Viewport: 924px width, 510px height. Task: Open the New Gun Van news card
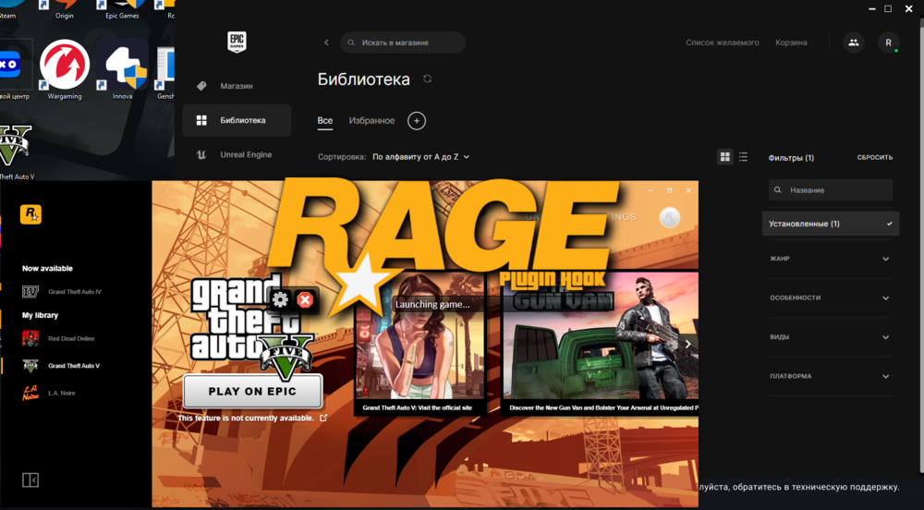pos(600,344)
